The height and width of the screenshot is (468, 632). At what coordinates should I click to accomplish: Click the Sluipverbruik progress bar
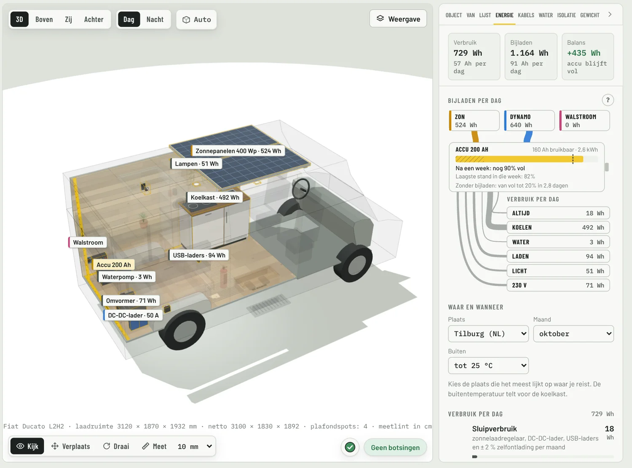coord(543,457)
